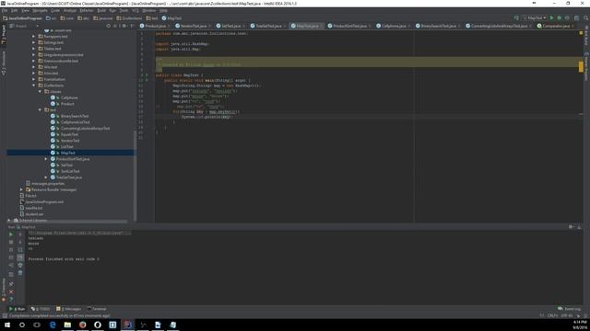Expand TreeSetTest.java node

[46, 177]
